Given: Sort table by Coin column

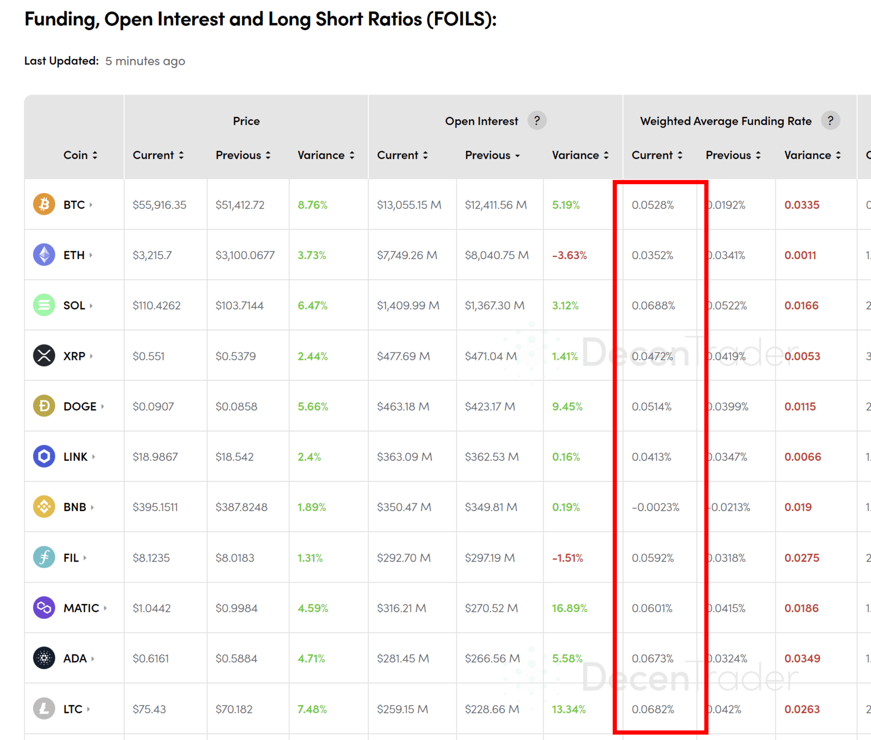Looking at the screenshot, I should point(80,155).
